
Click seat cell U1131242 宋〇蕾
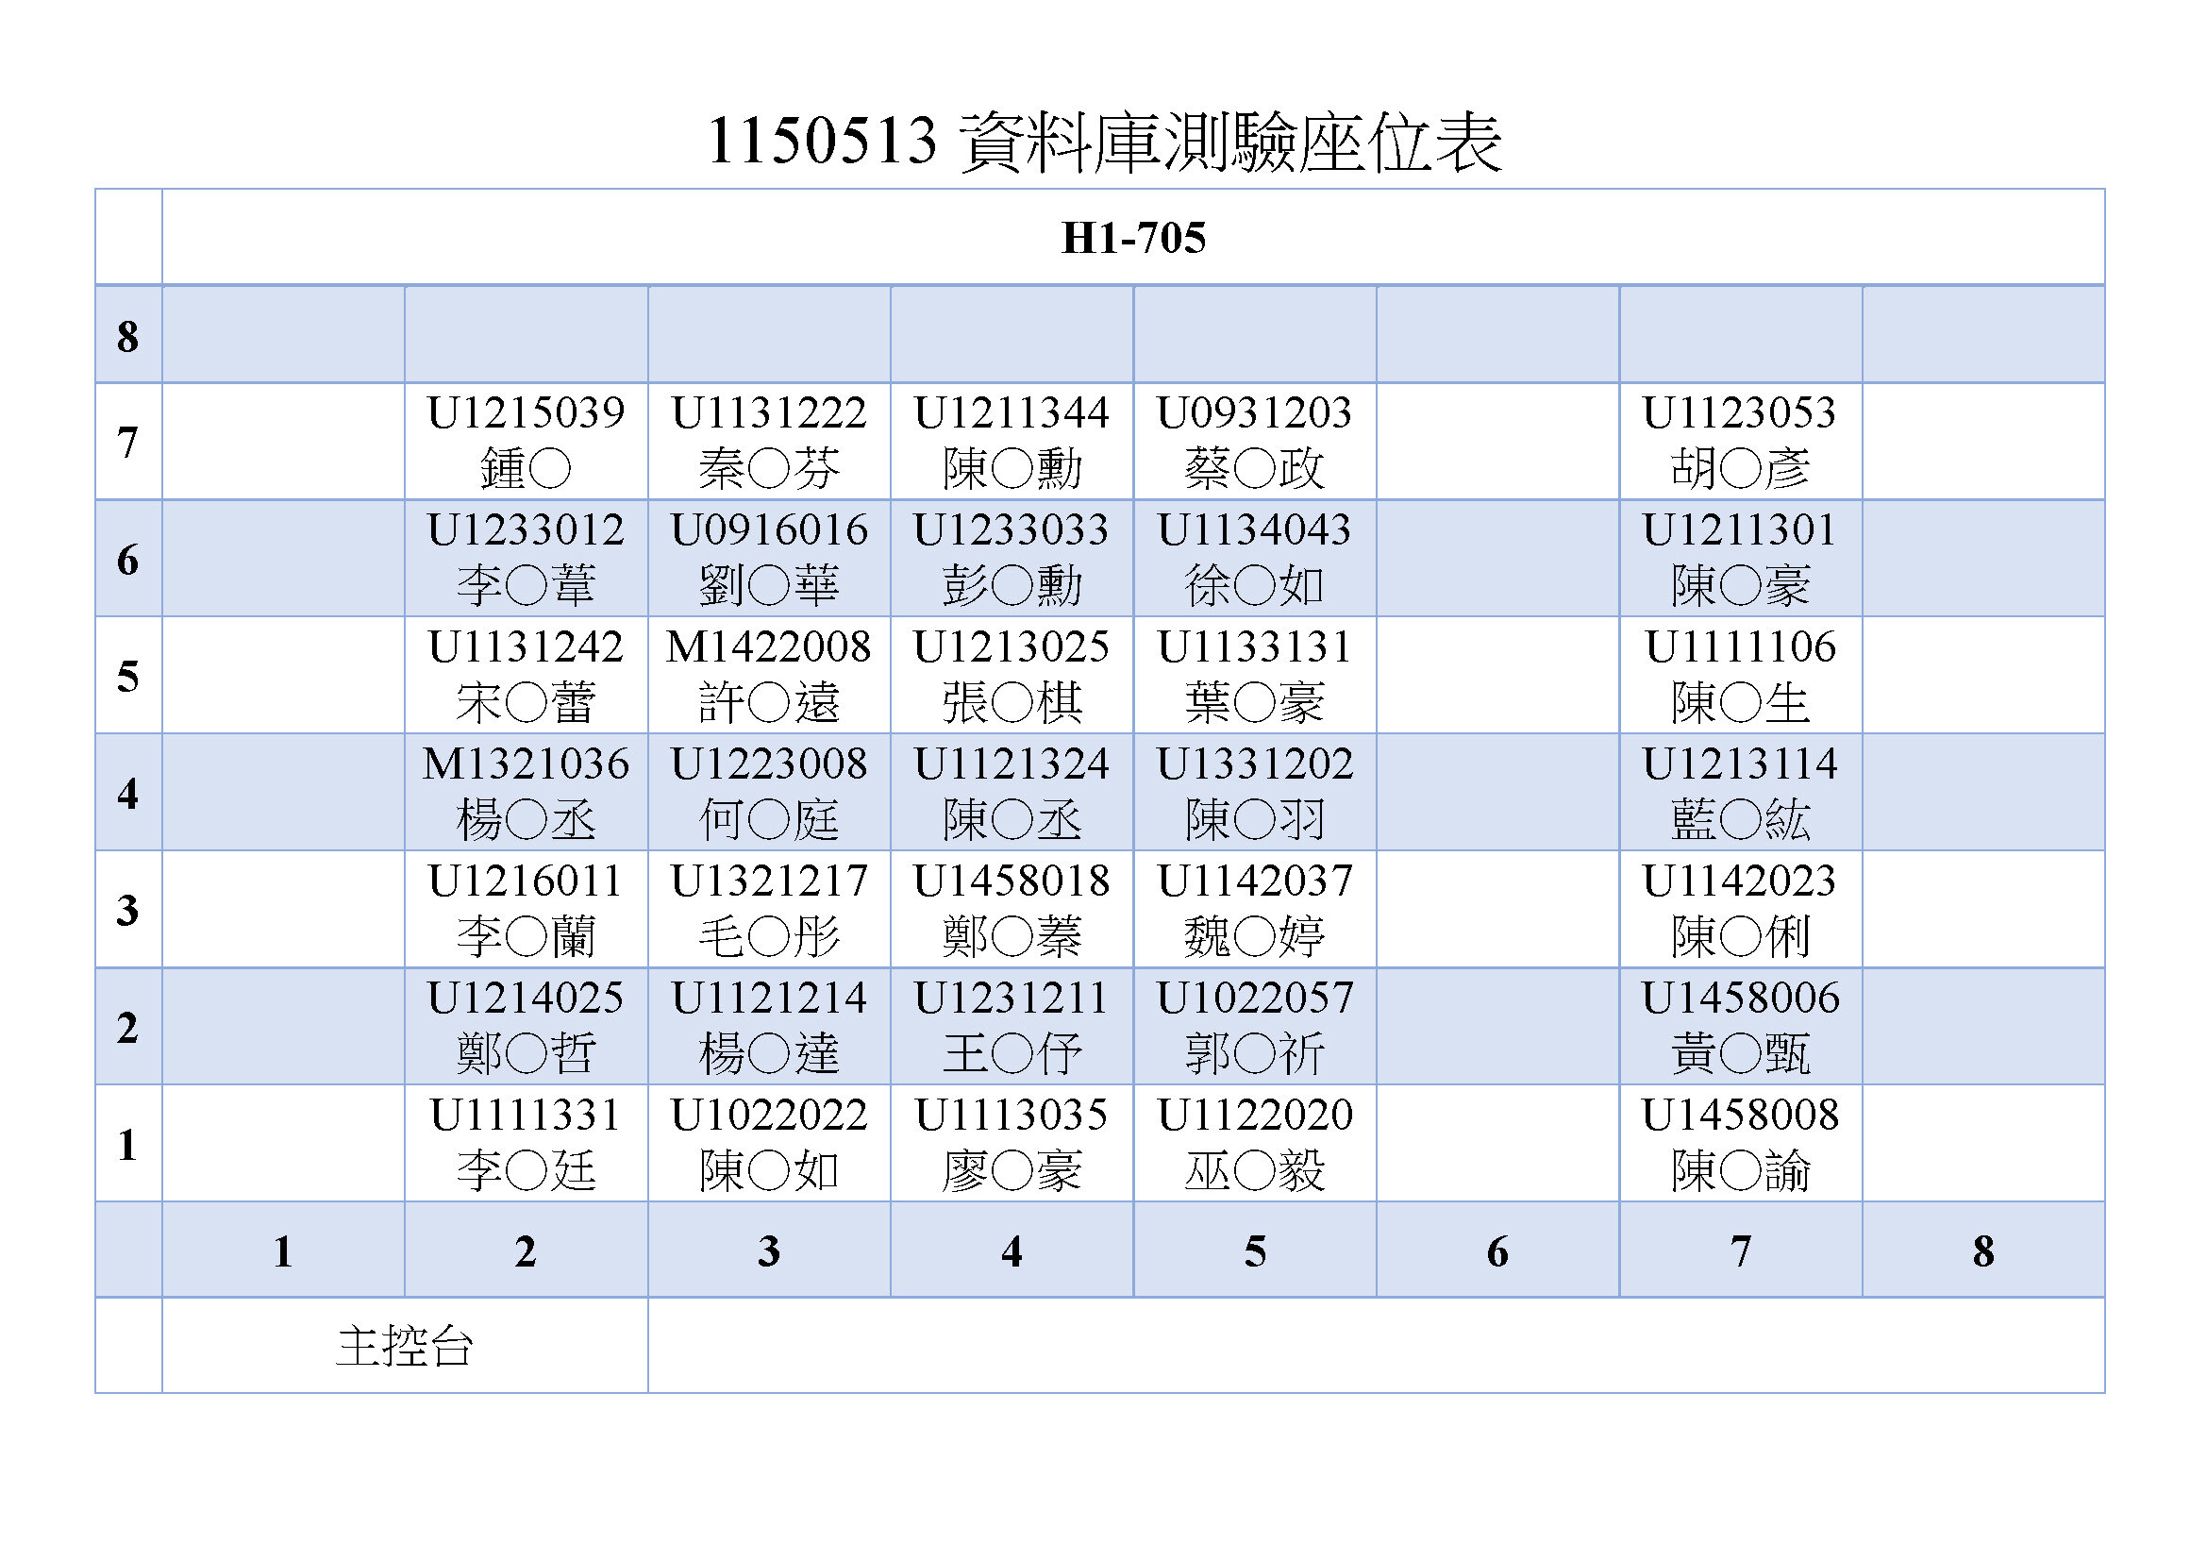526,676
